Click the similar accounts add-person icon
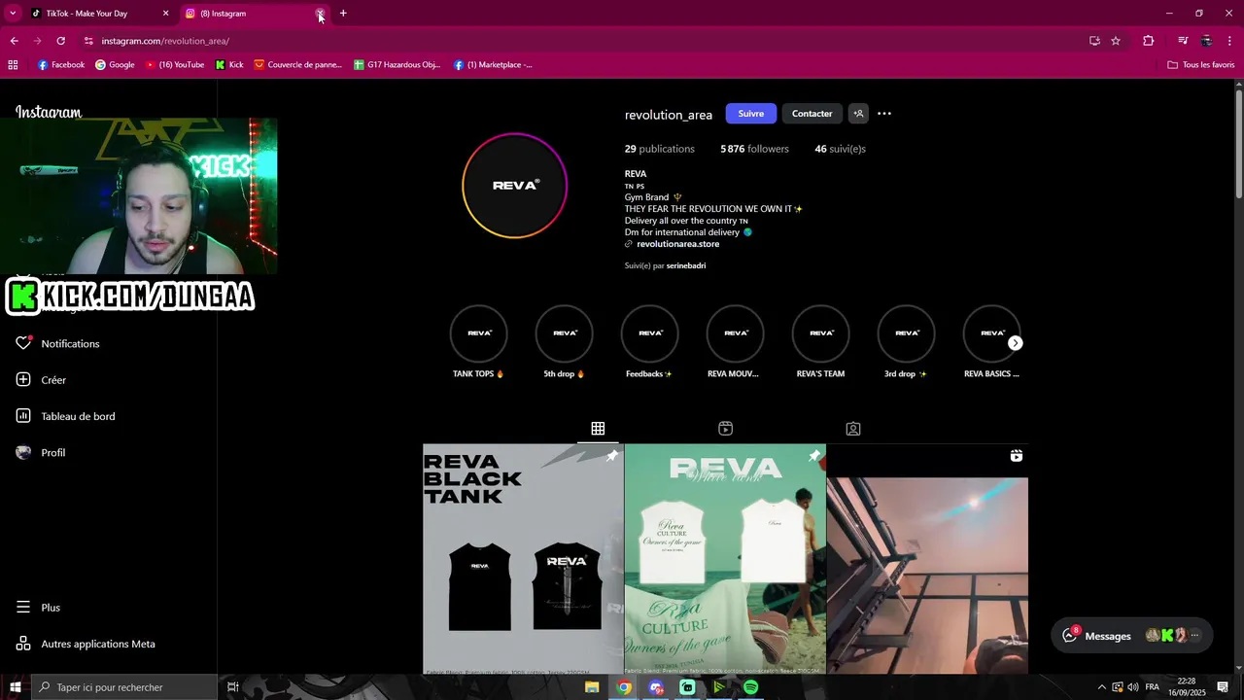Image resolution: width=1244 pixels, height=700 pixels. coord(858,114)
